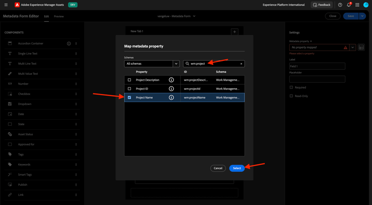Click the No property mapped field

319,48
